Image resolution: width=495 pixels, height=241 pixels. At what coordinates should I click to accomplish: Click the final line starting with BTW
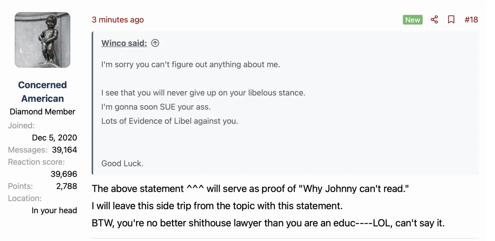tap(268, 223)
